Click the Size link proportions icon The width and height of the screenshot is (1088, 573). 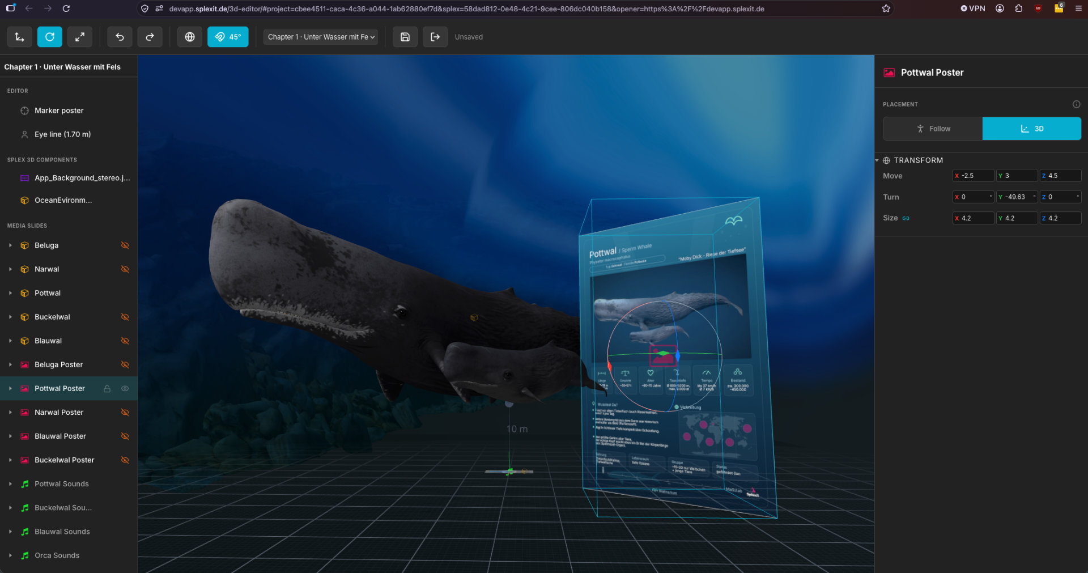click(x=906, y=218)
